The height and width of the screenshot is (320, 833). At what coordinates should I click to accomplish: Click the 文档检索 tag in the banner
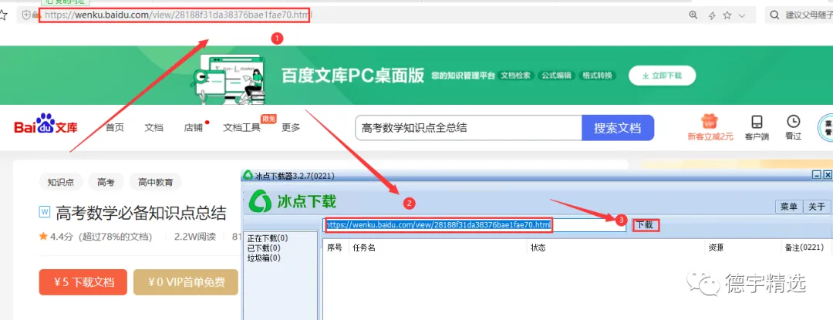click(516, 76)
